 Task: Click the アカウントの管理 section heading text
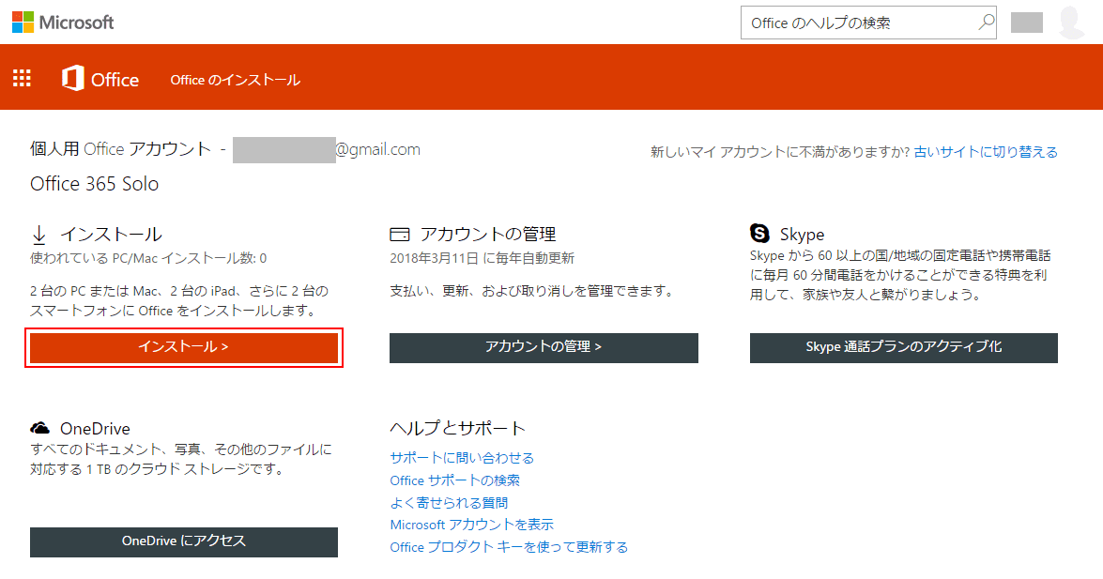pyautogui.click(x=488, y=235)
